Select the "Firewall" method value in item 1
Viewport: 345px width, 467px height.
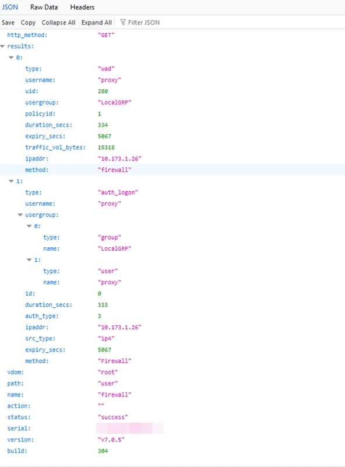coord(115,361)
